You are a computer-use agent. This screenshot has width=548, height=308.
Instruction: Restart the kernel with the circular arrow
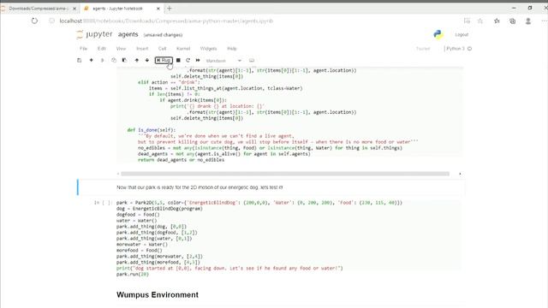click(188, 61)
